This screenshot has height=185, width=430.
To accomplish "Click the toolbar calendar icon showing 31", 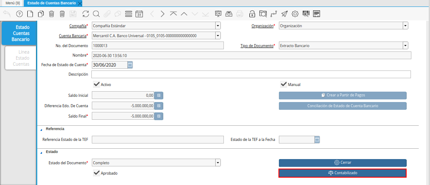I will point(139,14).
